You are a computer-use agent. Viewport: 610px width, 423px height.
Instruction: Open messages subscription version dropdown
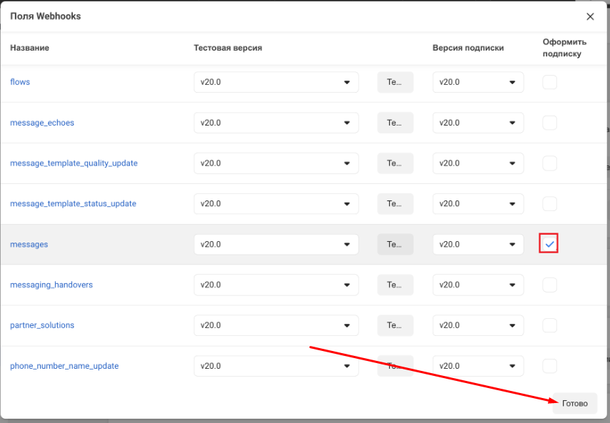478,244
